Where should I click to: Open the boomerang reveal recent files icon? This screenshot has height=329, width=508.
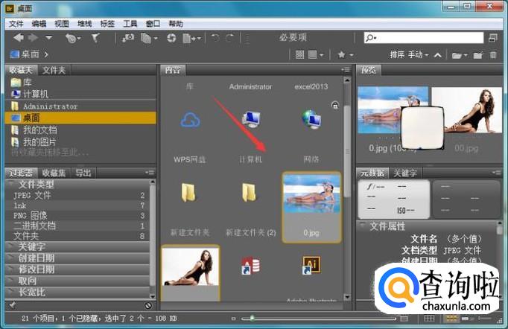pyautogui.click(x=72, y=38)
